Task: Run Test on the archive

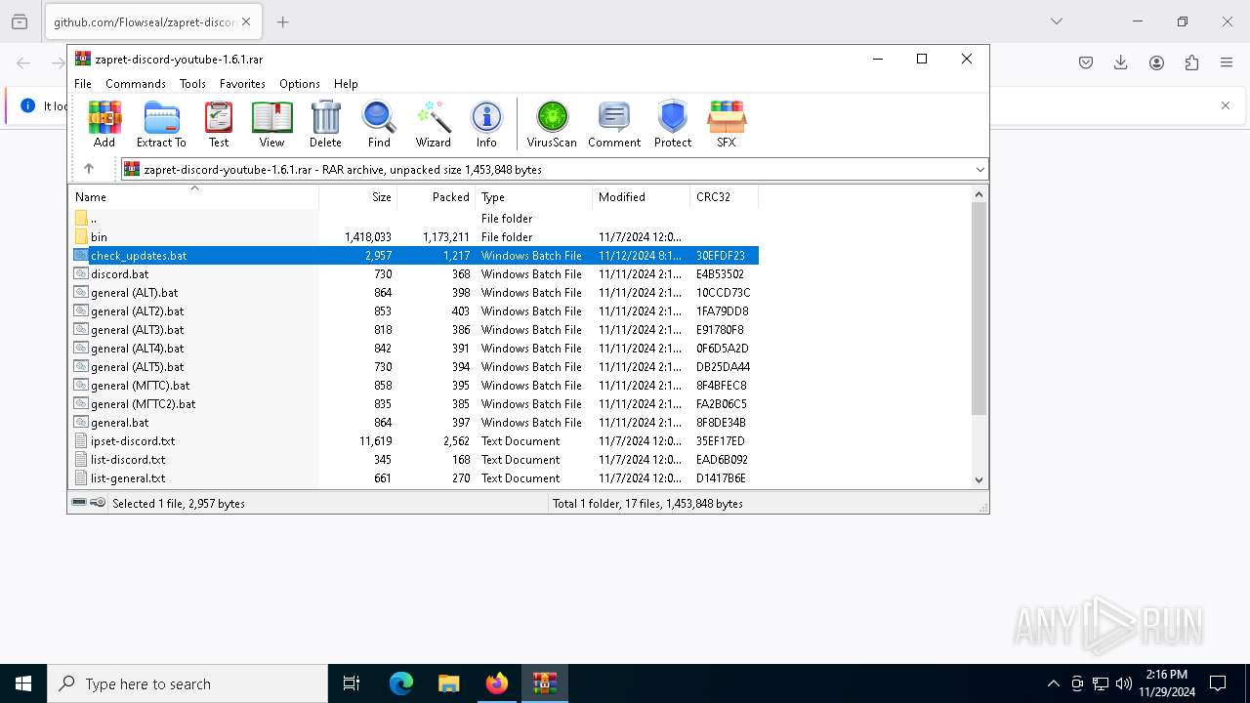Action: click(219, 123)
